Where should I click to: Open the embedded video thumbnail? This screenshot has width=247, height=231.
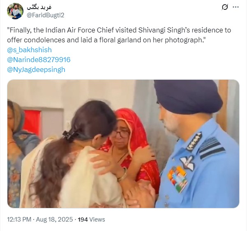pyautogui.click(x=123, y=144)
